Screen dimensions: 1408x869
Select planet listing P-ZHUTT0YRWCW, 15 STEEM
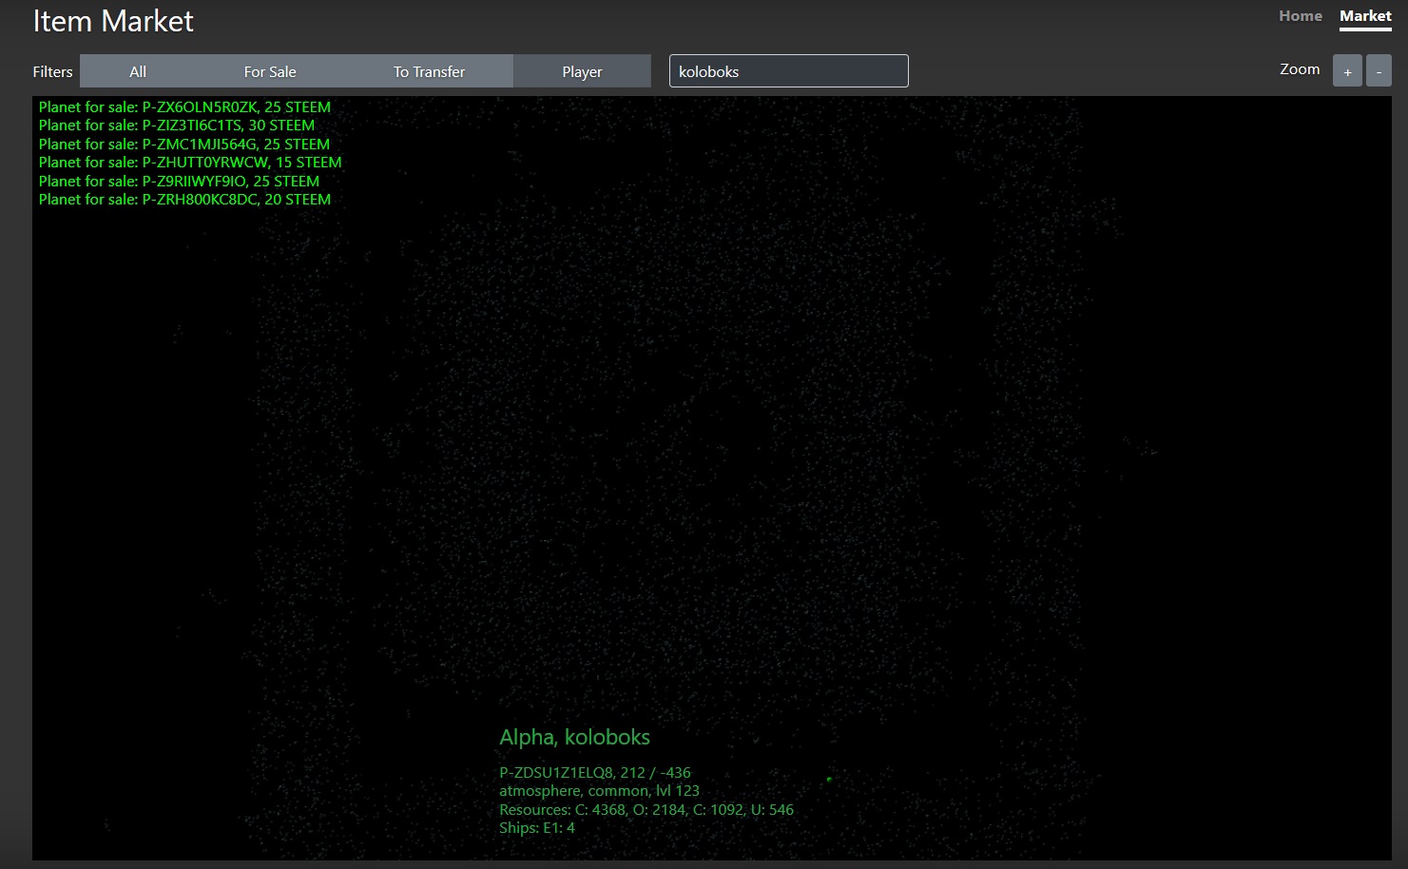tap(190, 162)
